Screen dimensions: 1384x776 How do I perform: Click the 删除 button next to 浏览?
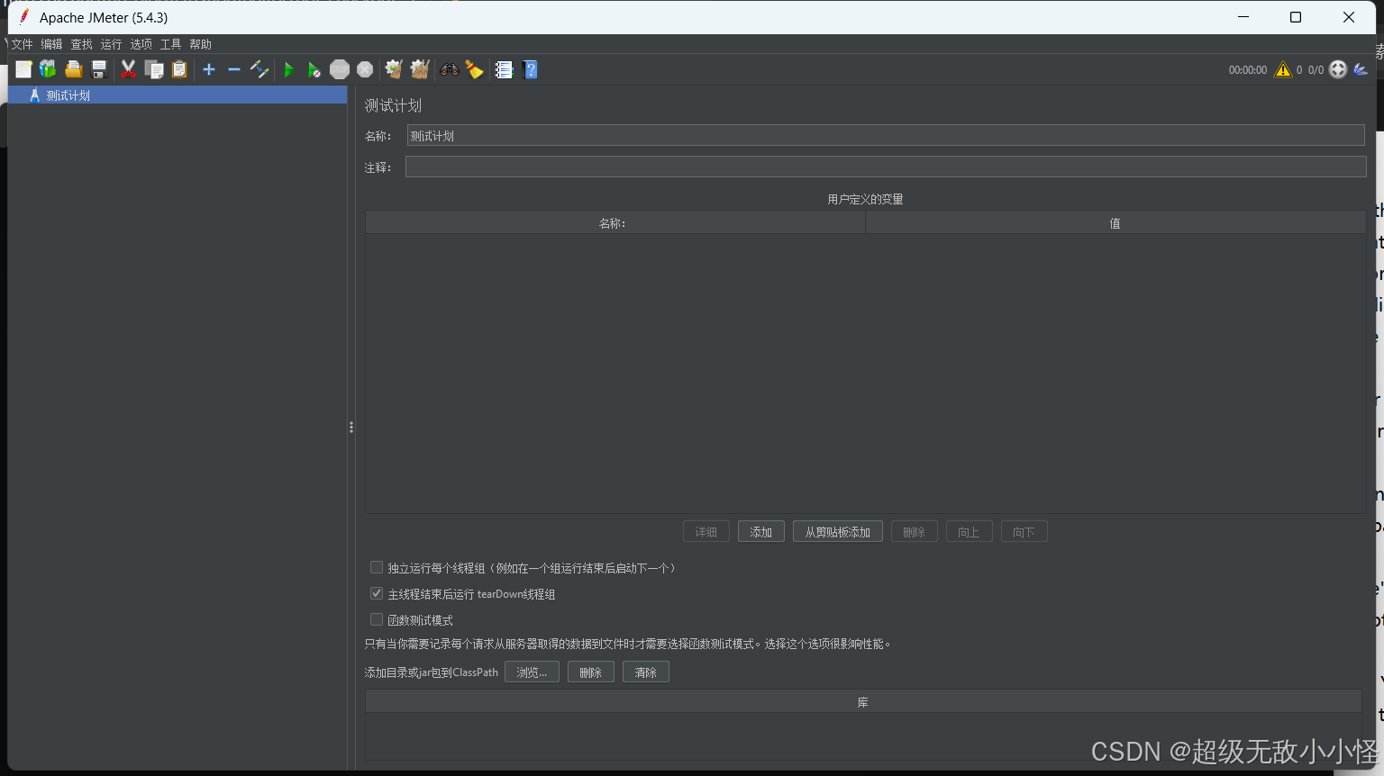[x=591, y=672]
